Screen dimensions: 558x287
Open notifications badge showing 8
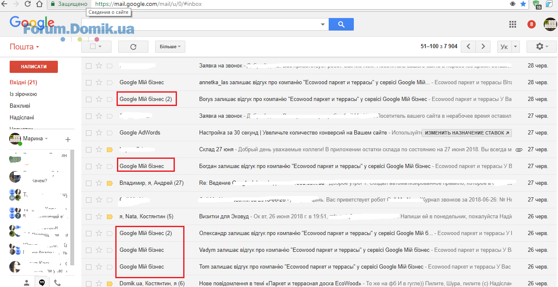coord(532,24)
